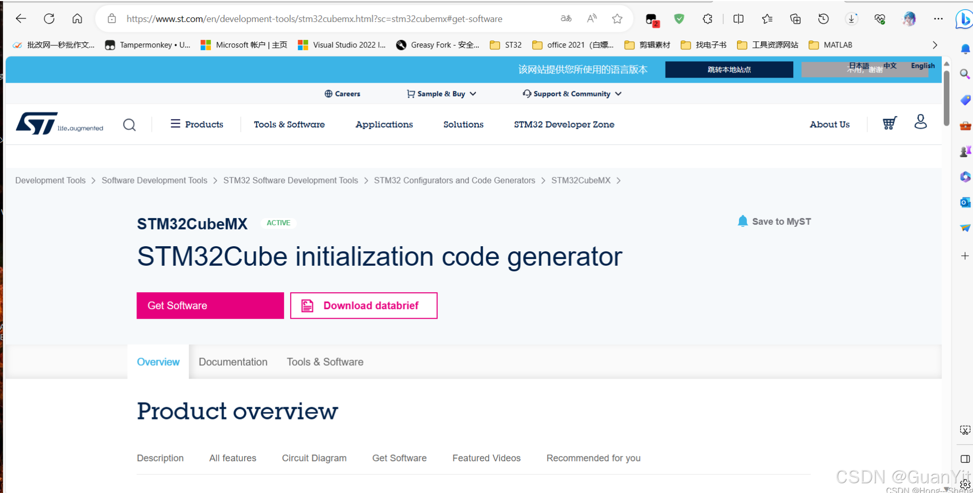Viewport: 973px width, 493px height.
Task: Add a new sidebar app with plus icon
Action: (965, 255)
